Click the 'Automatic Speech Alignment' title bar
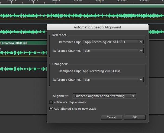 98,27
